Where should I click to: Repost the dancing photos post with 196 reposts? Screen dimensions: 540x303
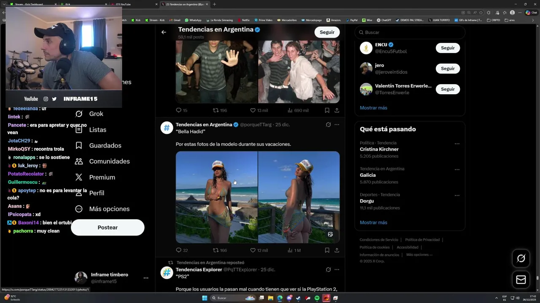220,110
